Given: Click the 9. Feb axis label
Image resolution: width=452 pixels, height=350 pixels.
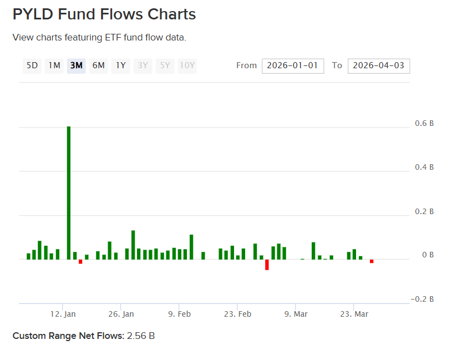Looking at the screenshot, I should click(179, 314).
